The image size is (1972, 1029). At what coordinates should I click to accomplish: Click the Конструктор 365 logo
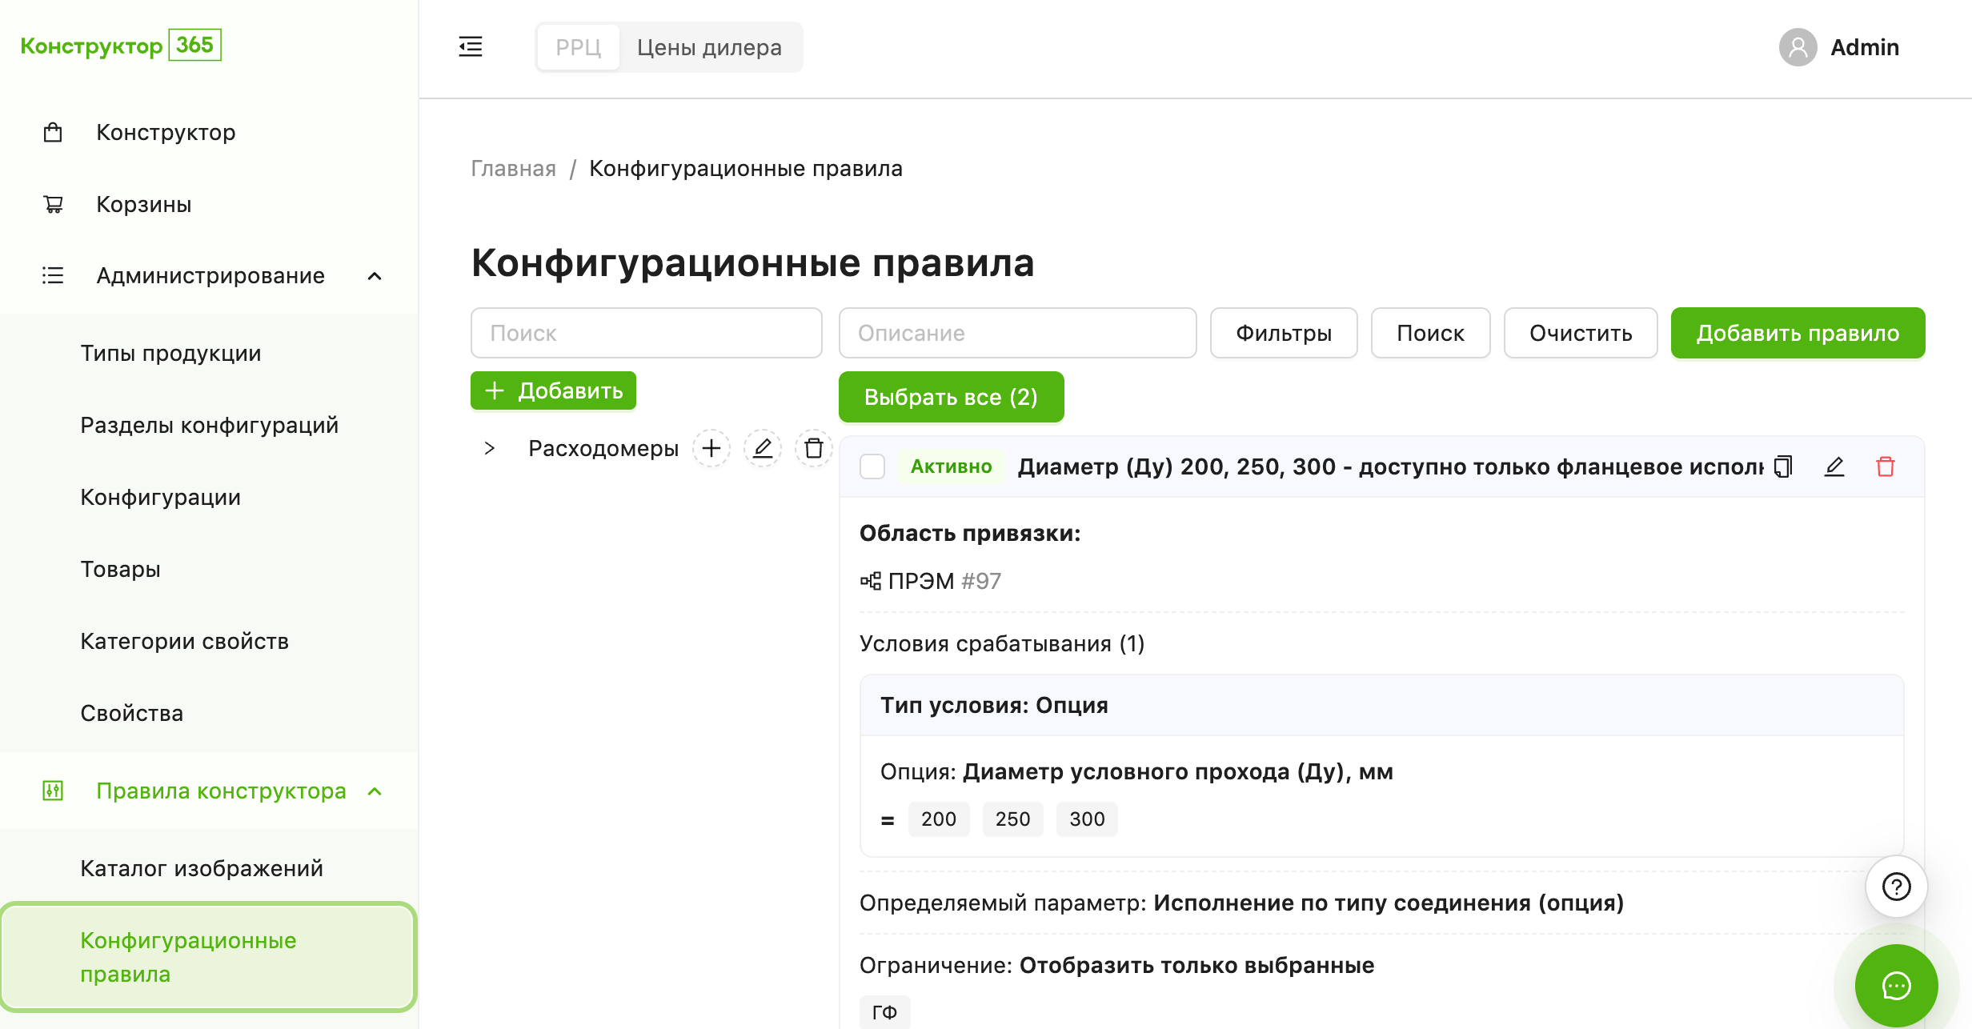(121, 45)
